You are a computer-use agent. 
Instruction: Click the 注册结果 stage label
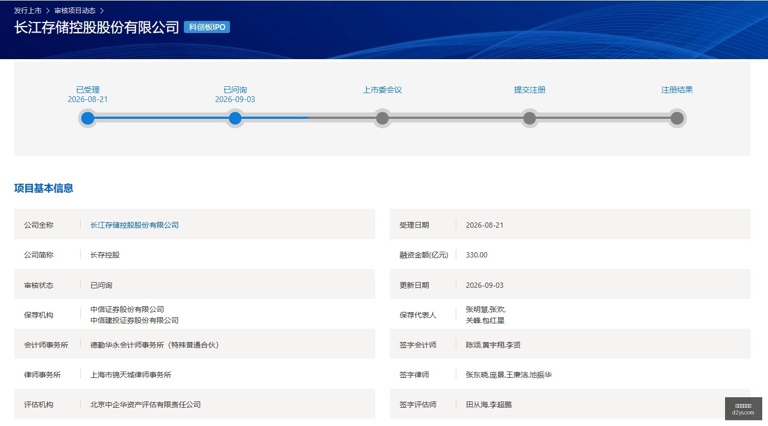(x=677, y=90)
